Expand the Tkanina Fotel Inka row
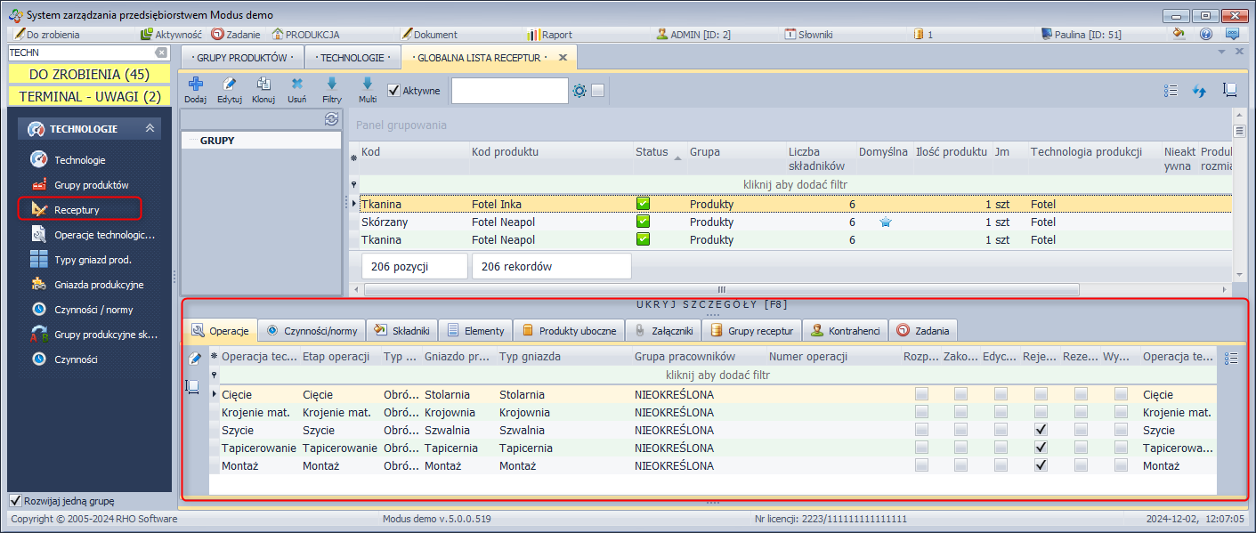The height and width of the screenshot is (533, 1256). pyautogui.click(x=355, y=204)
